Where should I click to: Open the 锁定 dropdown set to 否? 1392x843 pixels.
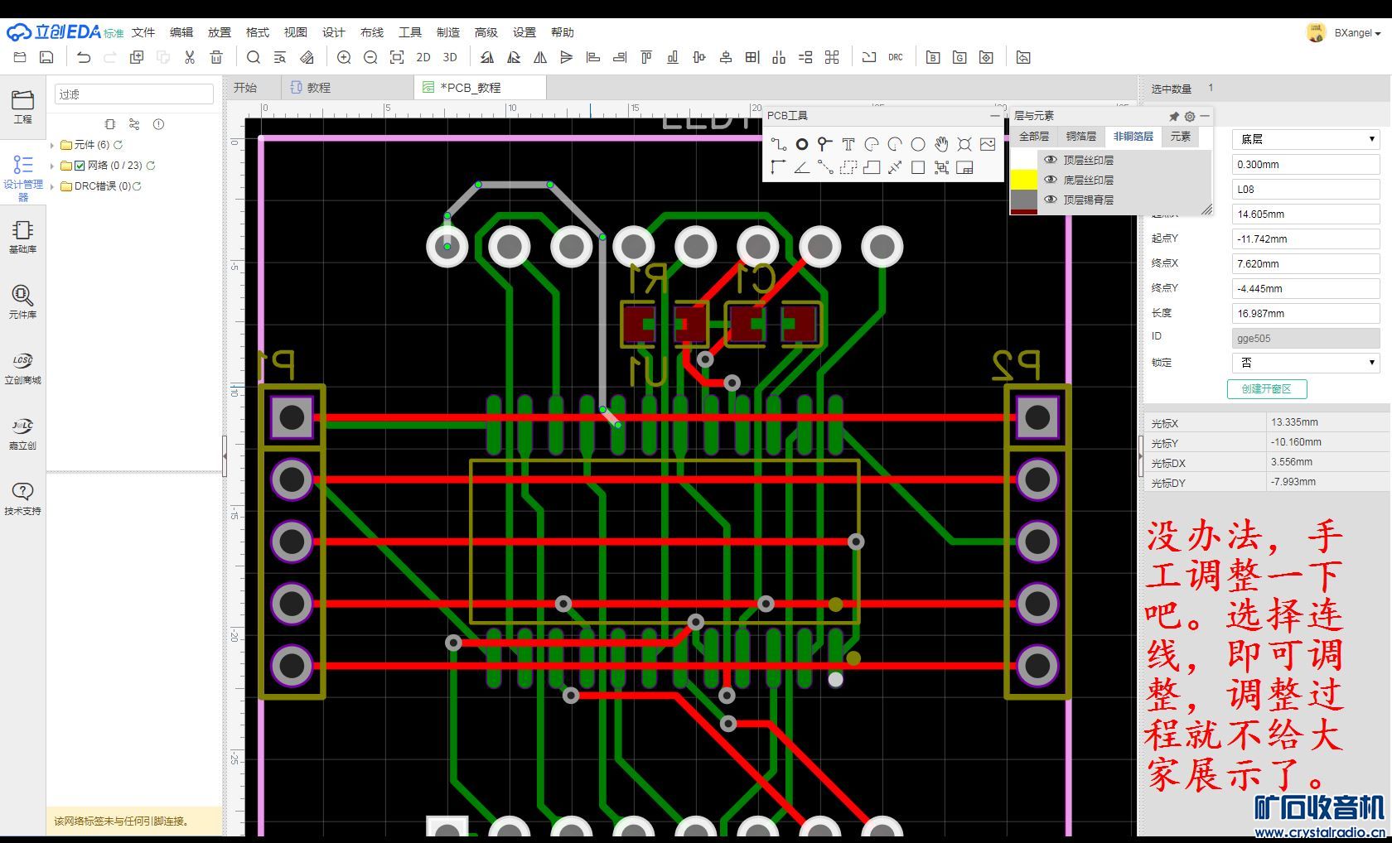coord(1305,363)
